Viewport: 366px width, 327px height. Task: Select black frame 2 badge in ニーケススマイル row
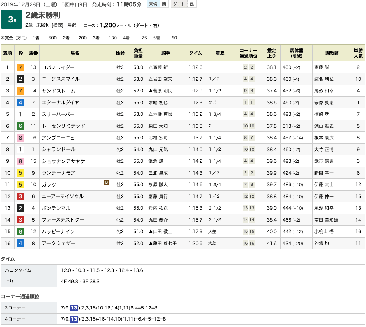20,79
